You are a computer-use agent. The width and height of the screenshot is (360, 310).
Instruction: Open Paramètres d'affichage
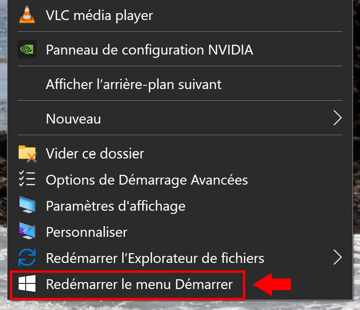pyautogui.click(x=180, y=206)
